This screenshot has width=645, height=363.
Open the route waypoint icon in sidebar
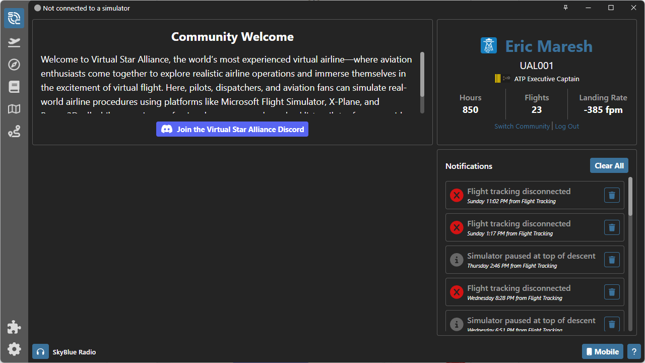[14, 132]
